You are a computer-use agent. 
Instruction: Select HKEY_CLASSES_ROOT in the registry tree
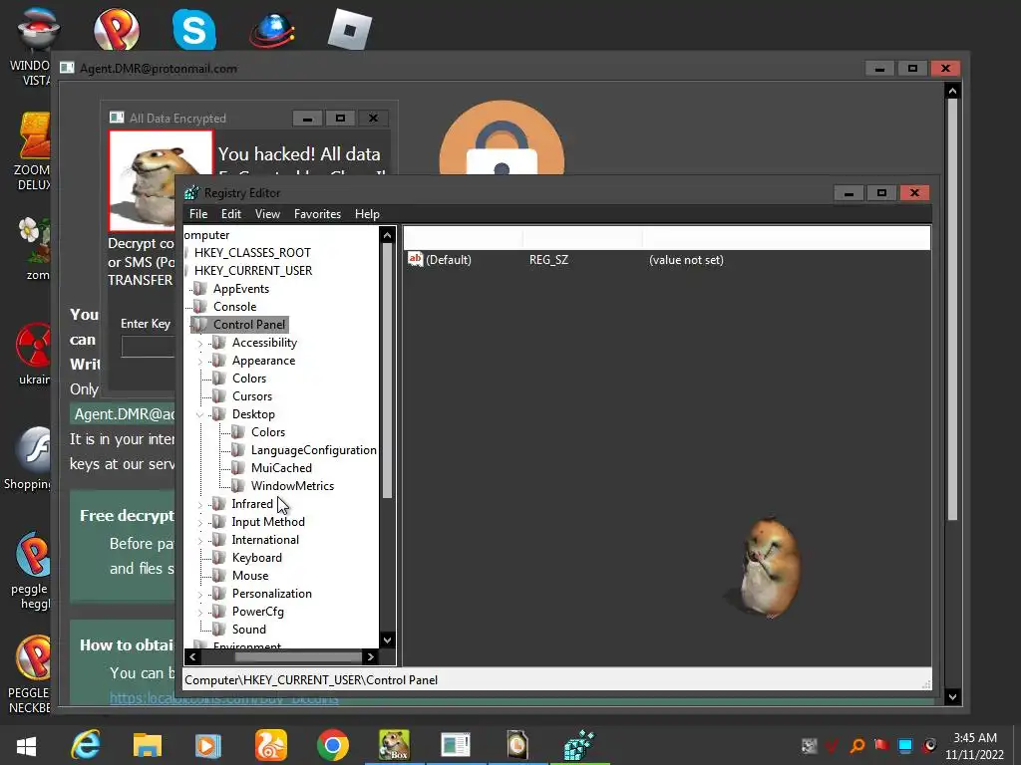point(252,252)
